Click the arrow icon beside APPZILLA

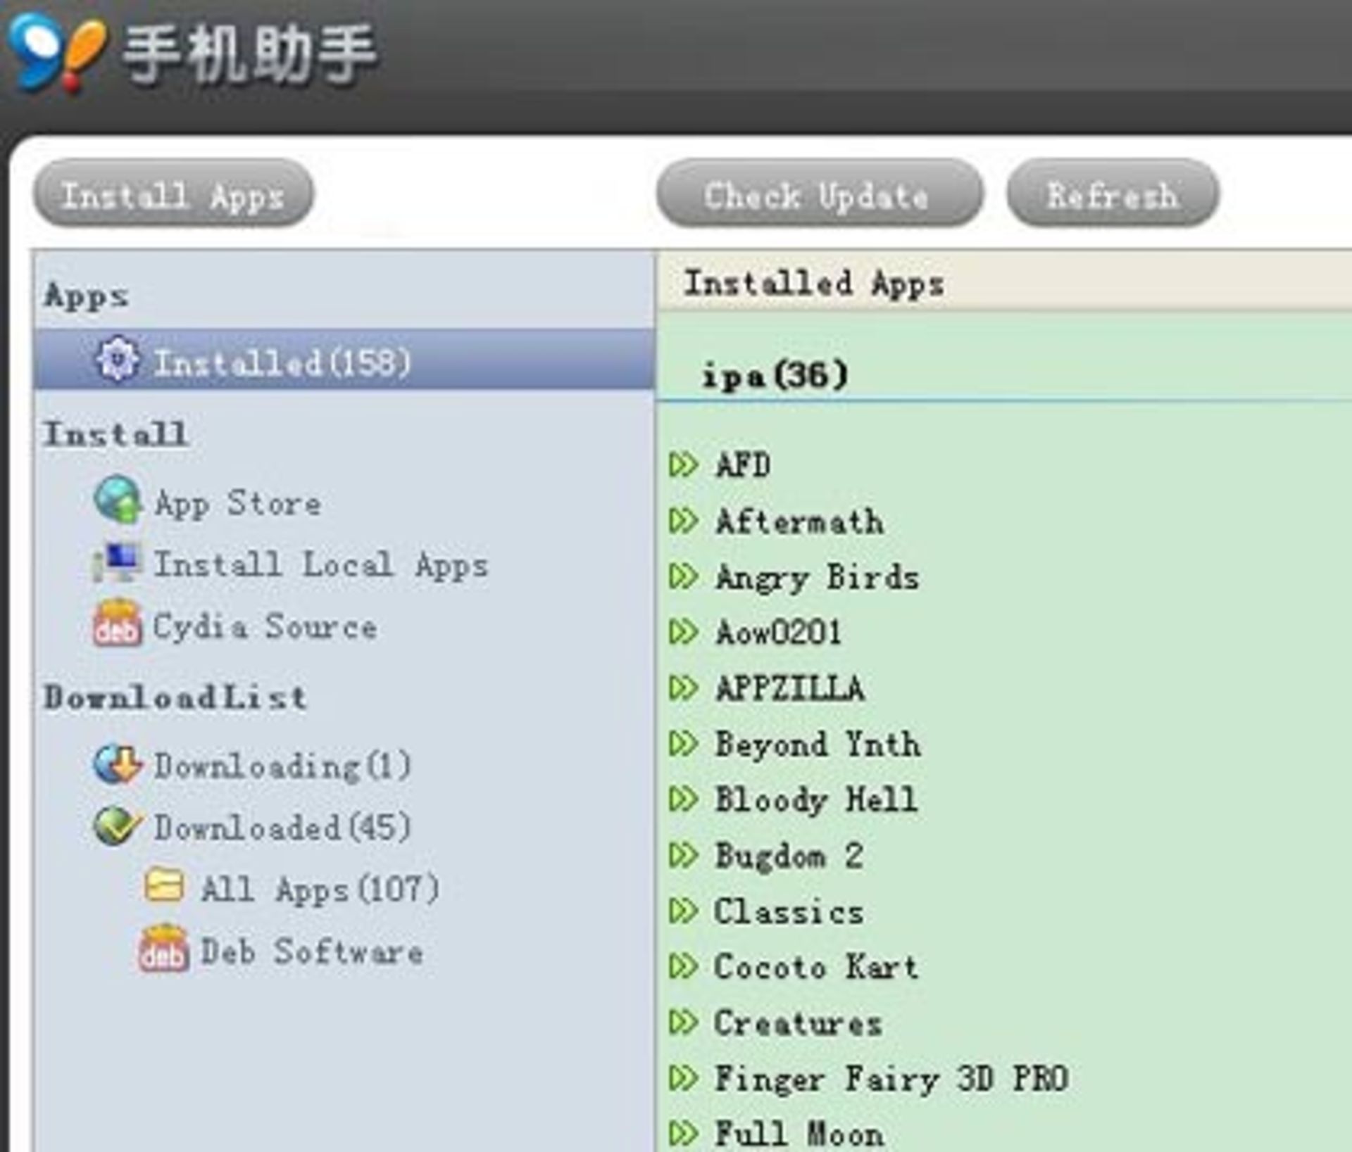click(684, 688)
